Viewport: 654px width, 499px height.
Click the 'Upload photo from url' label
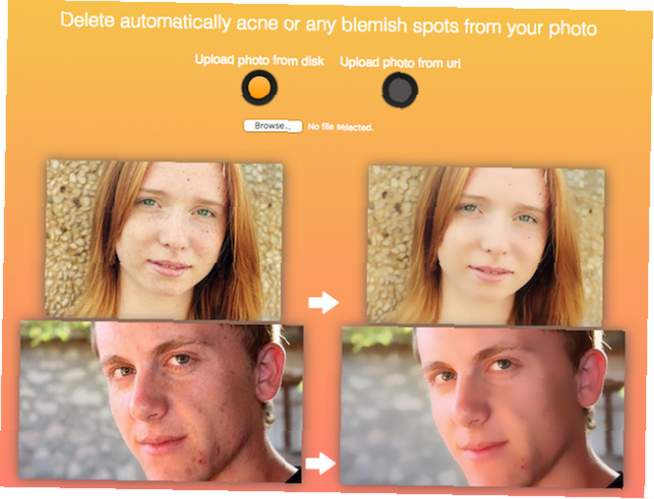point(400,63)
